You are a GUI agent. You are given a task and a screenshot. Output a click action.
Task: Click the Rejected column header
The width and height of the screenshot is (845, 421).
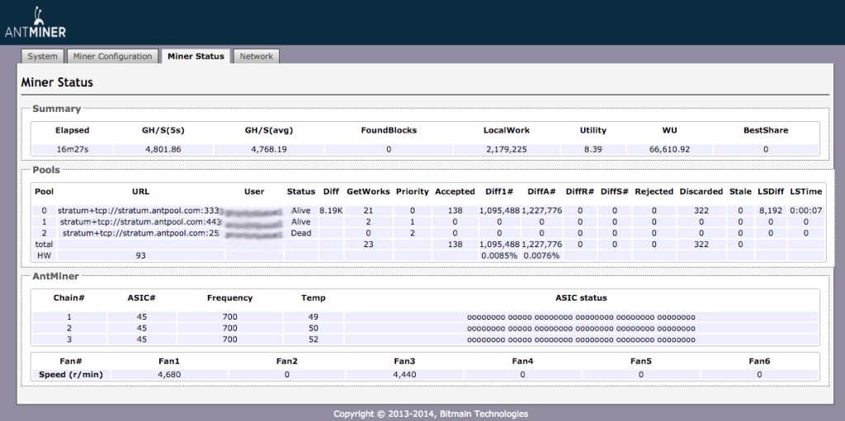(654, 191)
